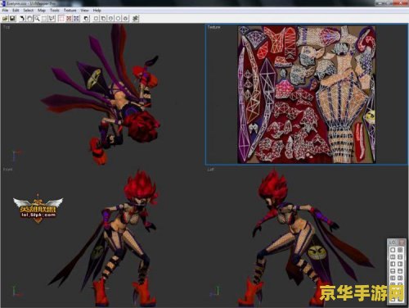Open the Edit menu
The width and height of the screenshot is (409, 308).
16,11
